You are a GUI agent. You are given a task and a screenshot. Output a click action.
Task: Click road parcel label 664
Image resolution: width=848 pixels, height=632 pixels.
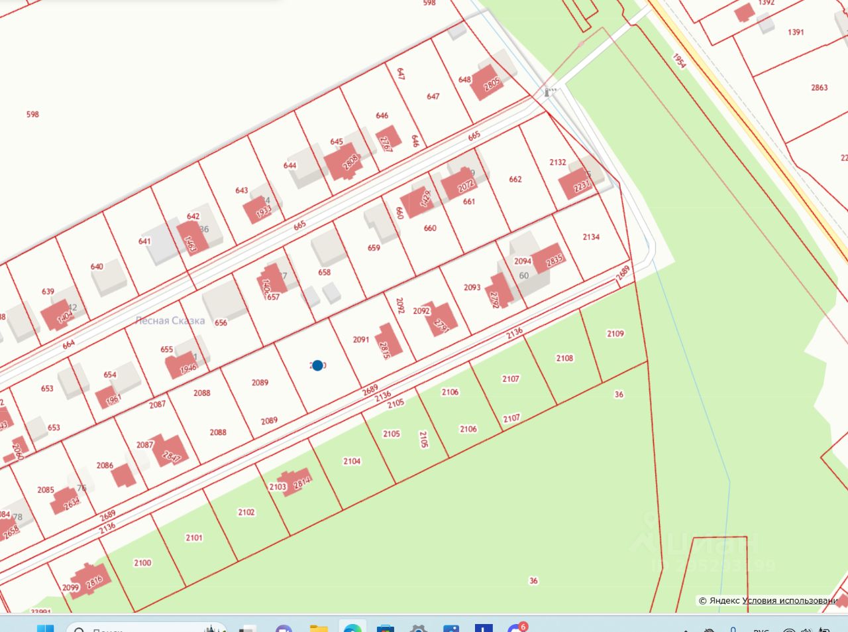[x=69, y=344]
